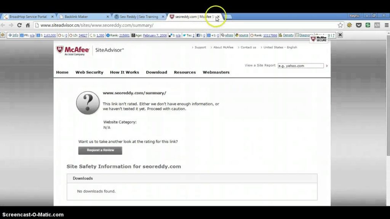The width and height of the screenshot is (390, 219).
Task: Click the View a Site Report field
Action: tap(300, 66)
